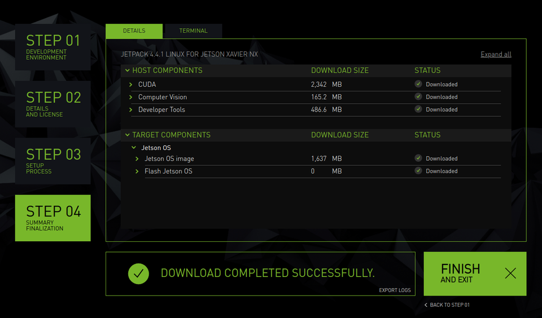Click Downloaded status text for CUDA
542x318 pixels.
point(442,85)
